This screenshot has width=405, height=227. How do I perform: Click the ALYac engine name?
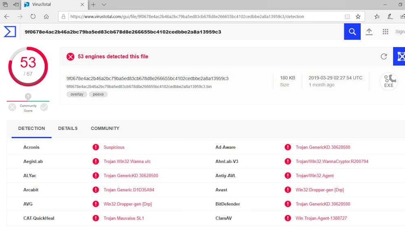tap(30, 176)
